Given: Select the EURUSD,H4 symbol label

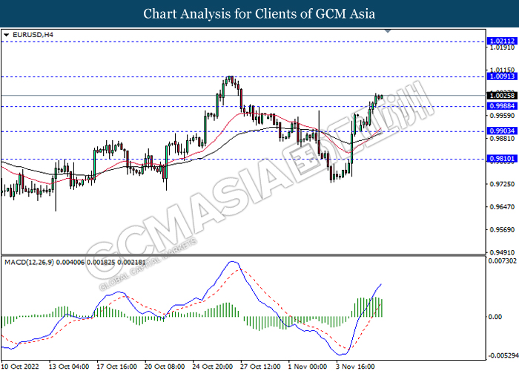Looking at the screenshot, I should 33,34.
